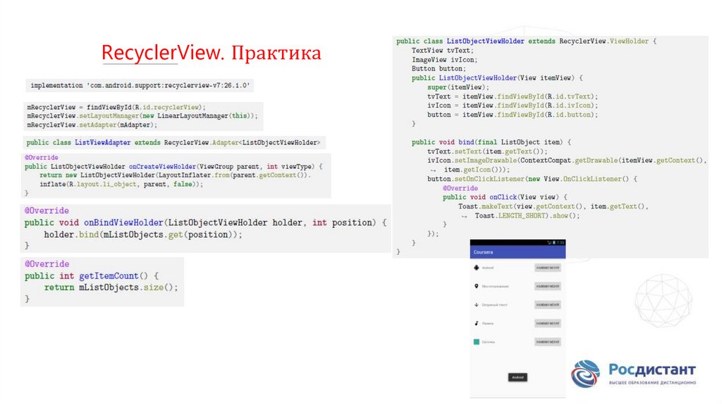Click the onBindViewHolder code block
Viewport: 722px width, 404px height.
tap(205, 228)
